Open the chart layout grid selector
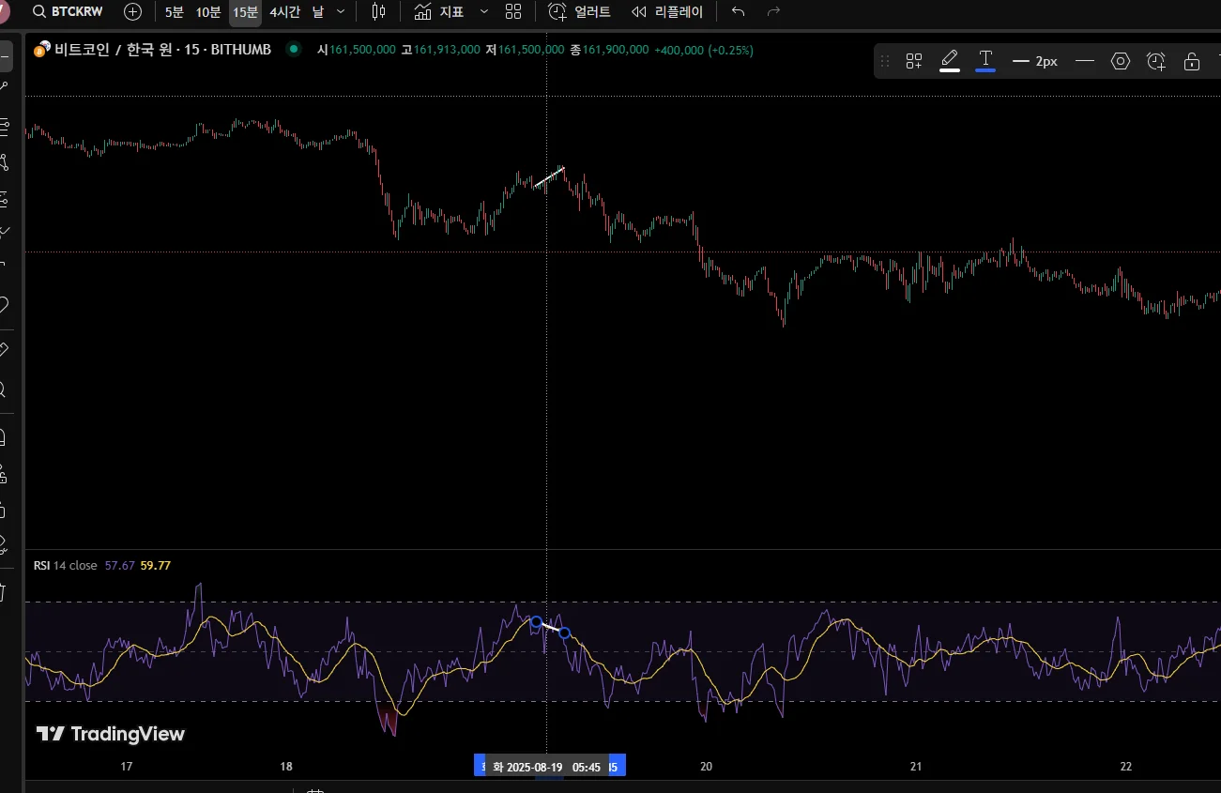 [x=513, y=12]
